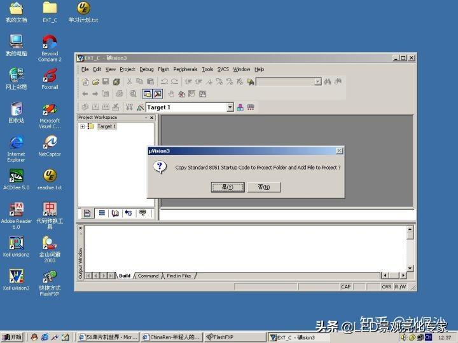This screenshot has height=343, width=458.
Task: Toggle the Output Window toolbar button
Action: pyautogui.click(x=158, y=94)
